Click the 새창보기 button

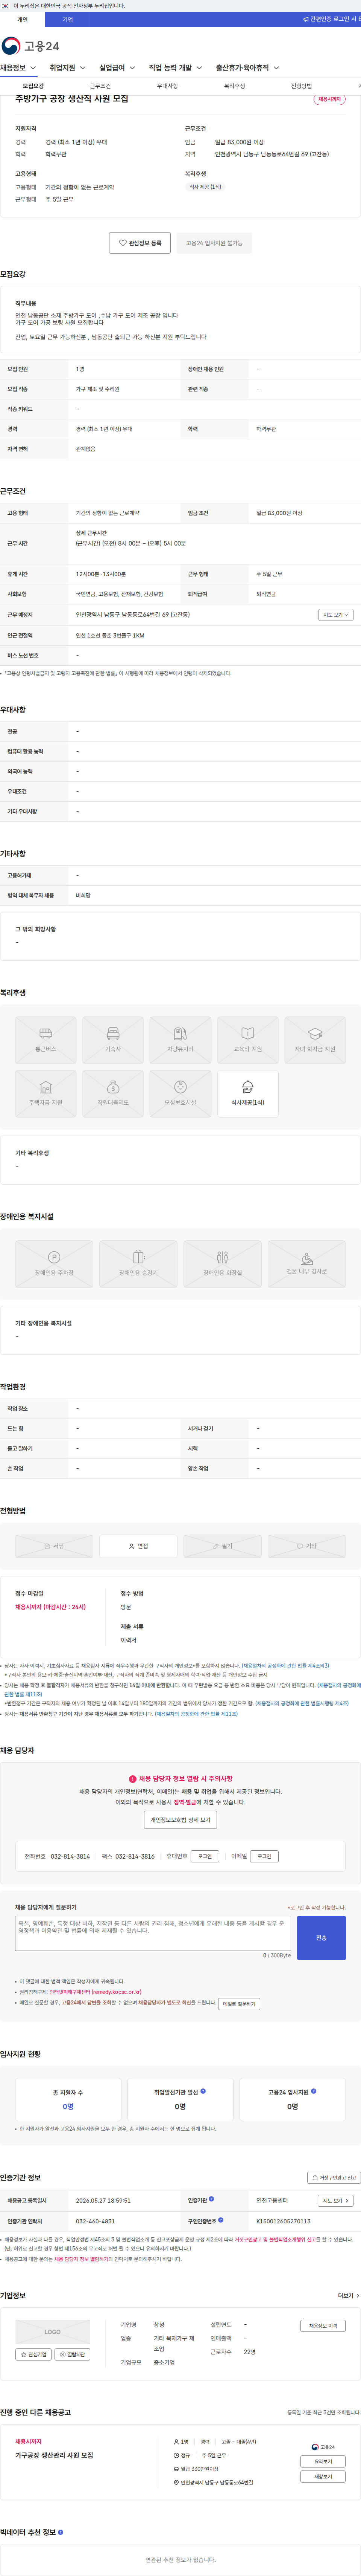pos(323,2477)
